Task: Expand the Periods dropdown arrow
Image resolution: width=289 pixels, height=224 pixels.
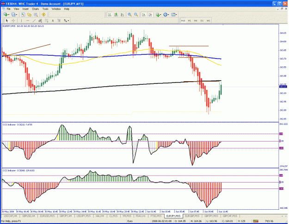Action: [168, 15]
